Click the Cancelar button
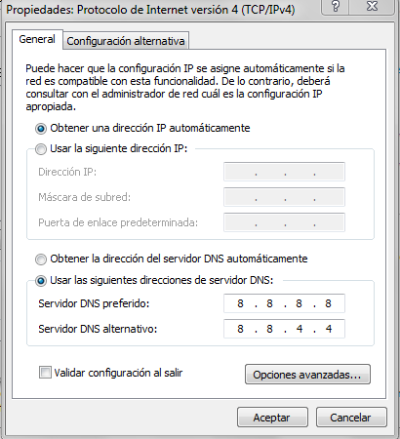400x439 pixels. (351, 418)
